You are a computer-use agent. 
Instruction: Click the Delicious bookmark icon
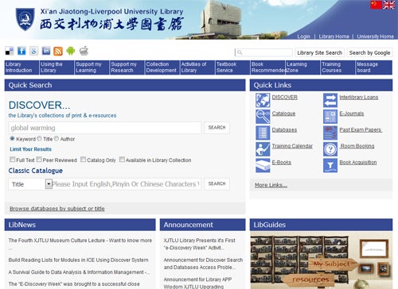(x=10, y=51)
